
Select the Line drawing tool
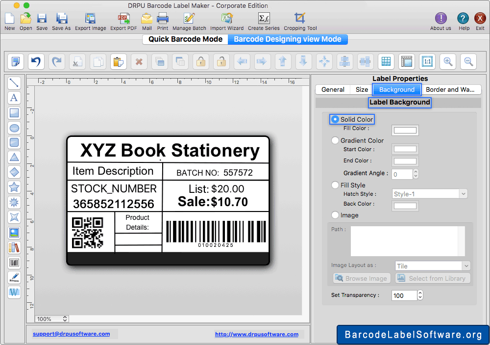(14, 83)
